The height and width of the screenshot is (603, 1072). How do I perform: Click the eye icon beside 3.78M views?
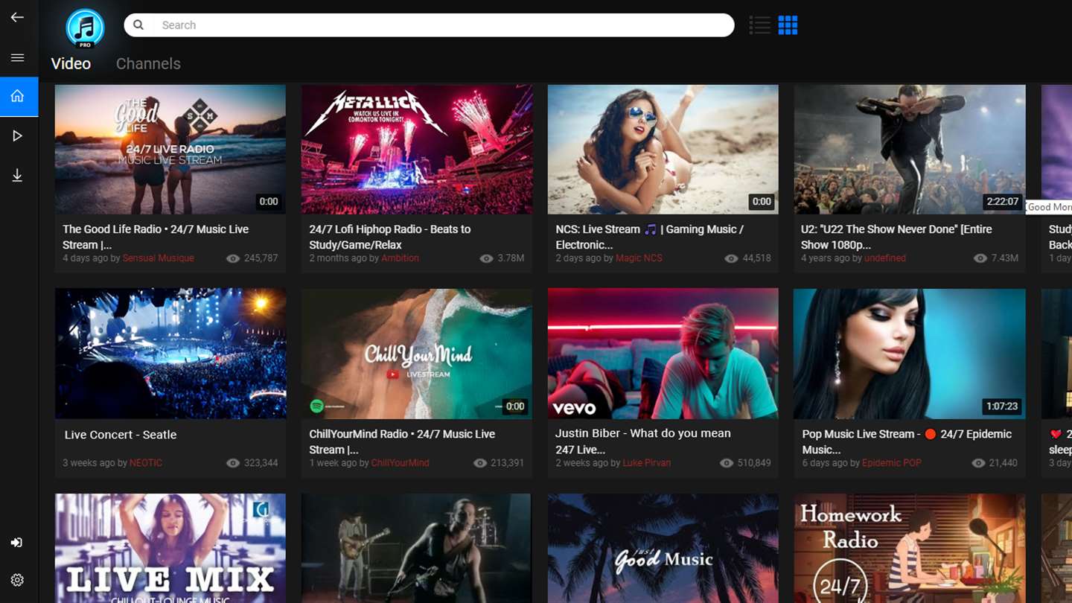pos(487,258)
